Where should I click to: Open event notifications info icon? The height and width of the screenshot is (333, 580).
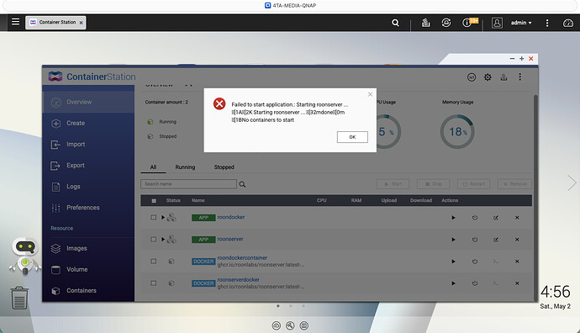point(467,23)
